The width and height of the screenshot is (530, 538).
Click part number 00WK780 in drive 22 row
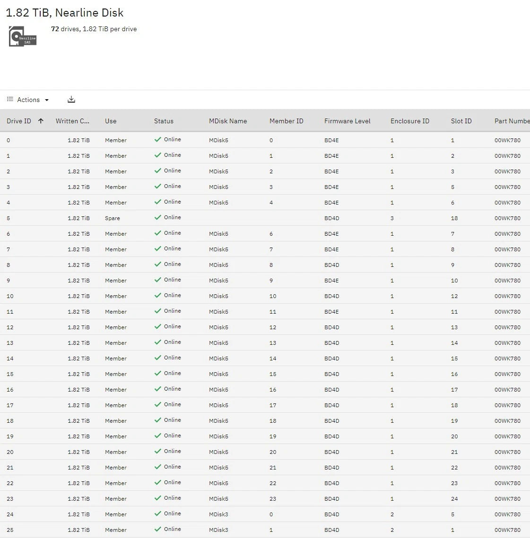point(507,483)
